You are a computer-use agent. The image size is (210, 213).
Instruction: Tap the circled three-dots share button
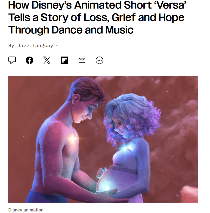99,60
